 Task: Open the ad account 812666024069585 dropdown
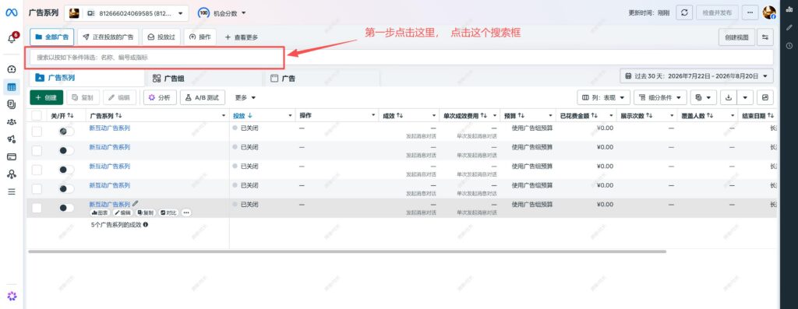tap(126, 13)
